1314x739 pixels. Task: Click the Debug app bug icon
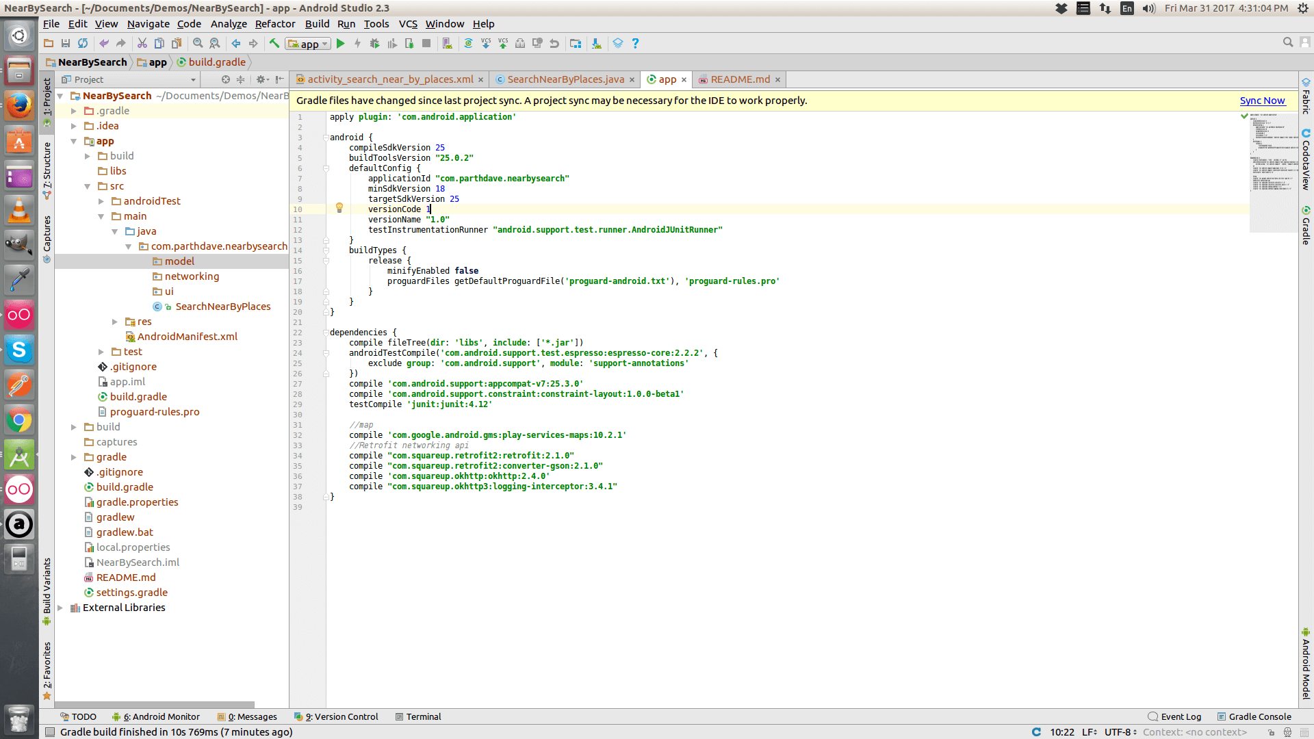(x=374, y=43)
